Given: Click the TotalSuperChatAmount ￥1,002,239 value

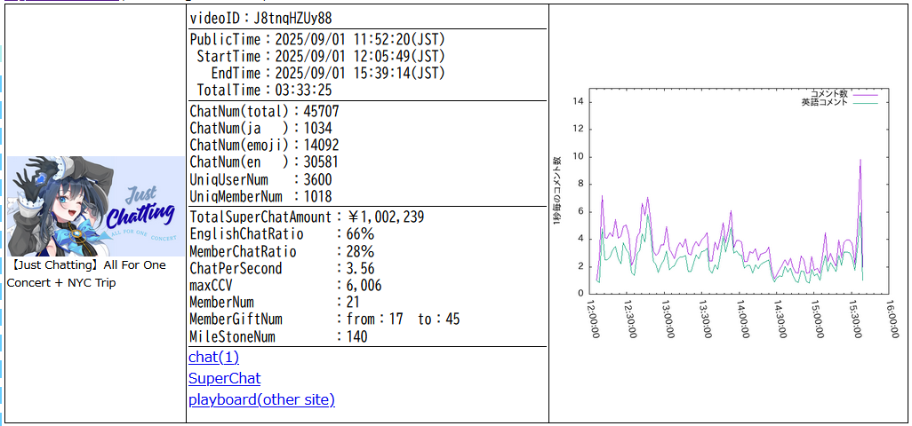Looking at the screenshot, I should point(386,217).
